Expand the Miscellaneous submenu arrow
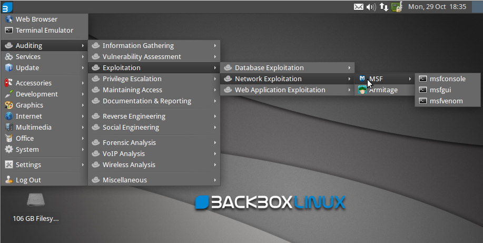 pos(215,180)
